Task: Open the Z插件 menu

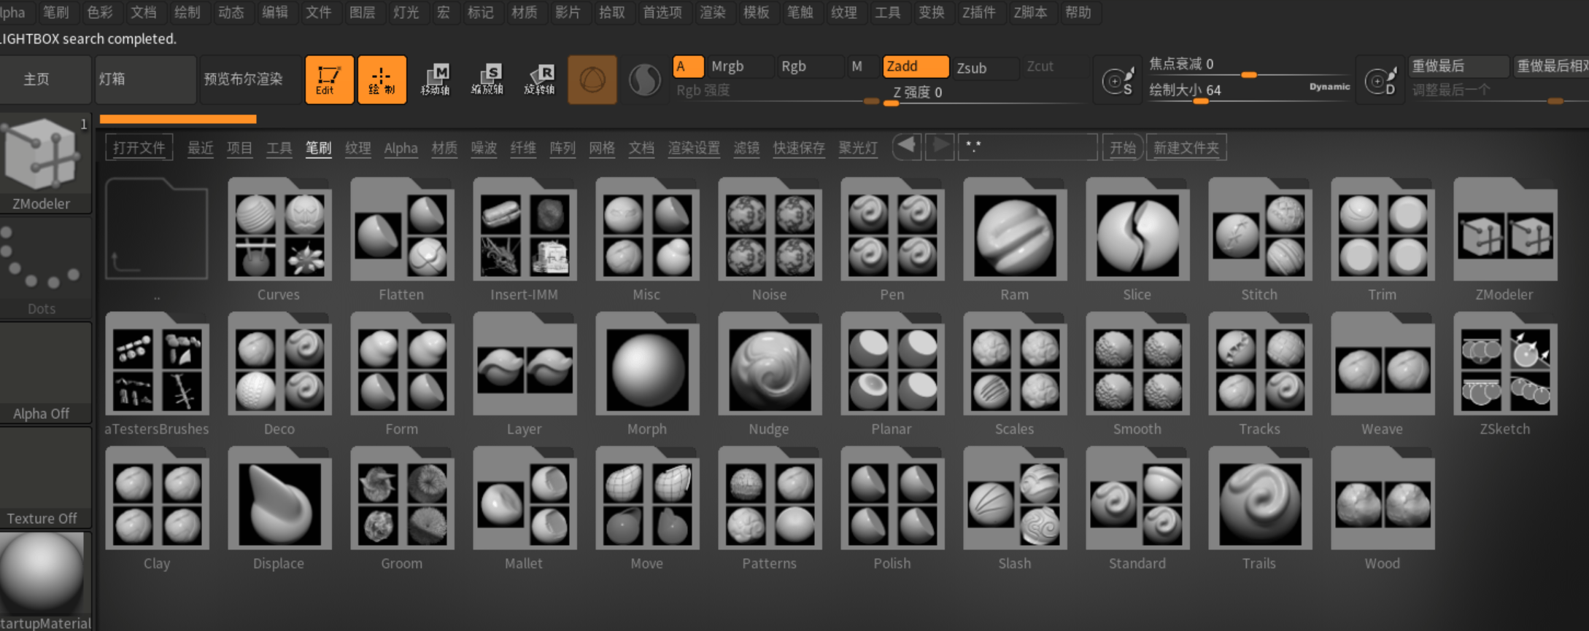Action: (x=979, y=12)
